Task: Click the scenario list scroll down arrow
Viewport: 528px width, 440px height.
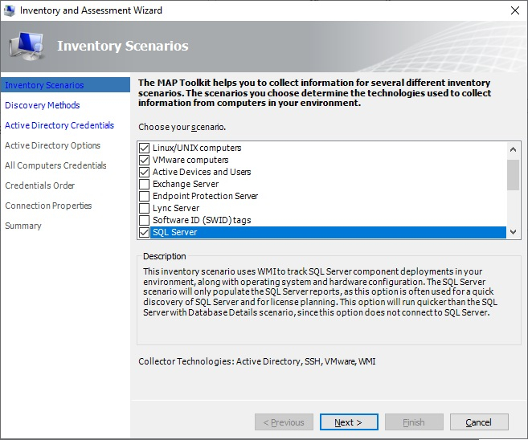Action: click(514, 232)
